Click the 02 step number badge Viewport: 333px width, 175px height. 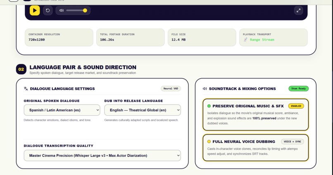[x=21, y=69]
